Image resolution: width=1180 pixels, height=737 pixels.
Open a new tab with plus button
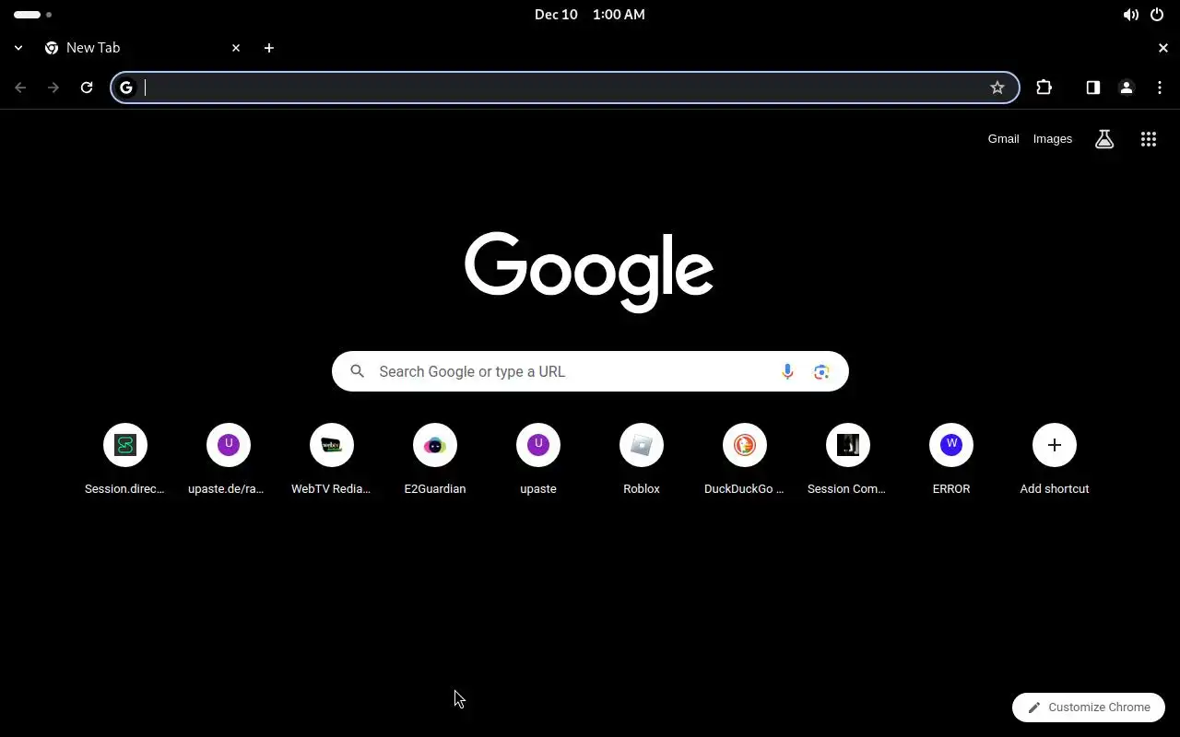click(269, 48)
